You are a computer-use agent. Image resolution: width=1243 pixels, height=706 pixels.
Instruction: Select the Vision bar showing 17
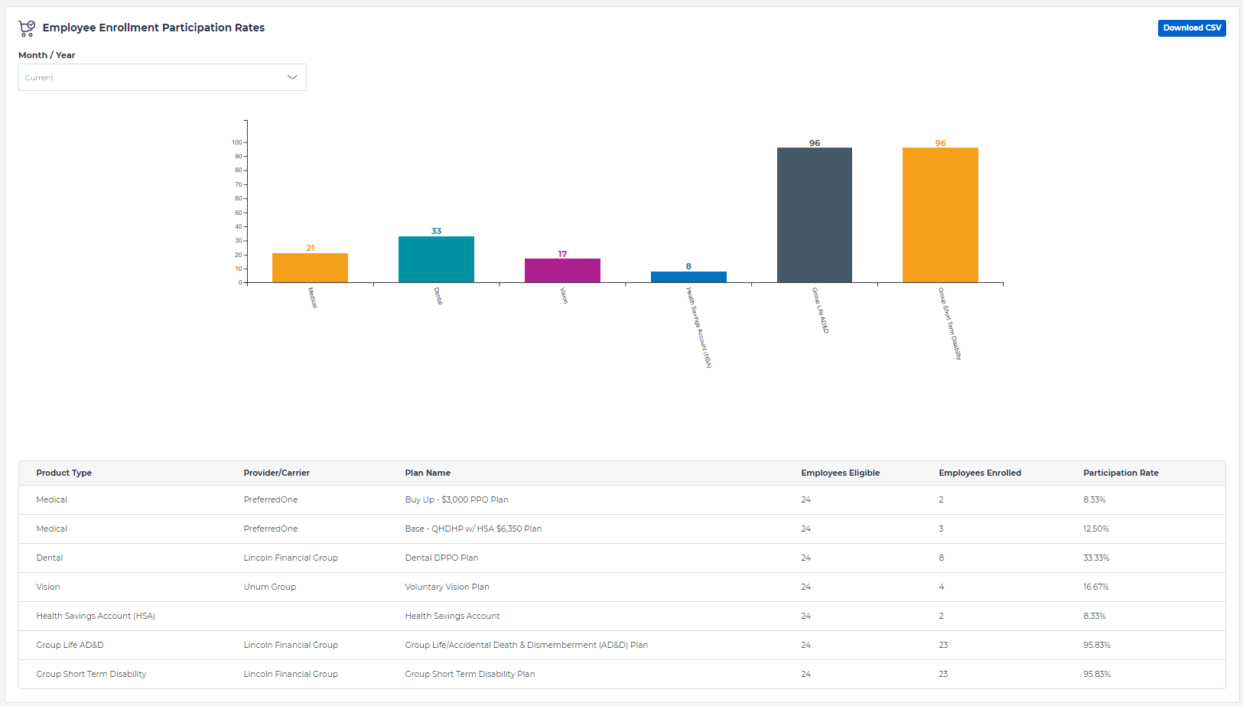(x=562, y=269)
